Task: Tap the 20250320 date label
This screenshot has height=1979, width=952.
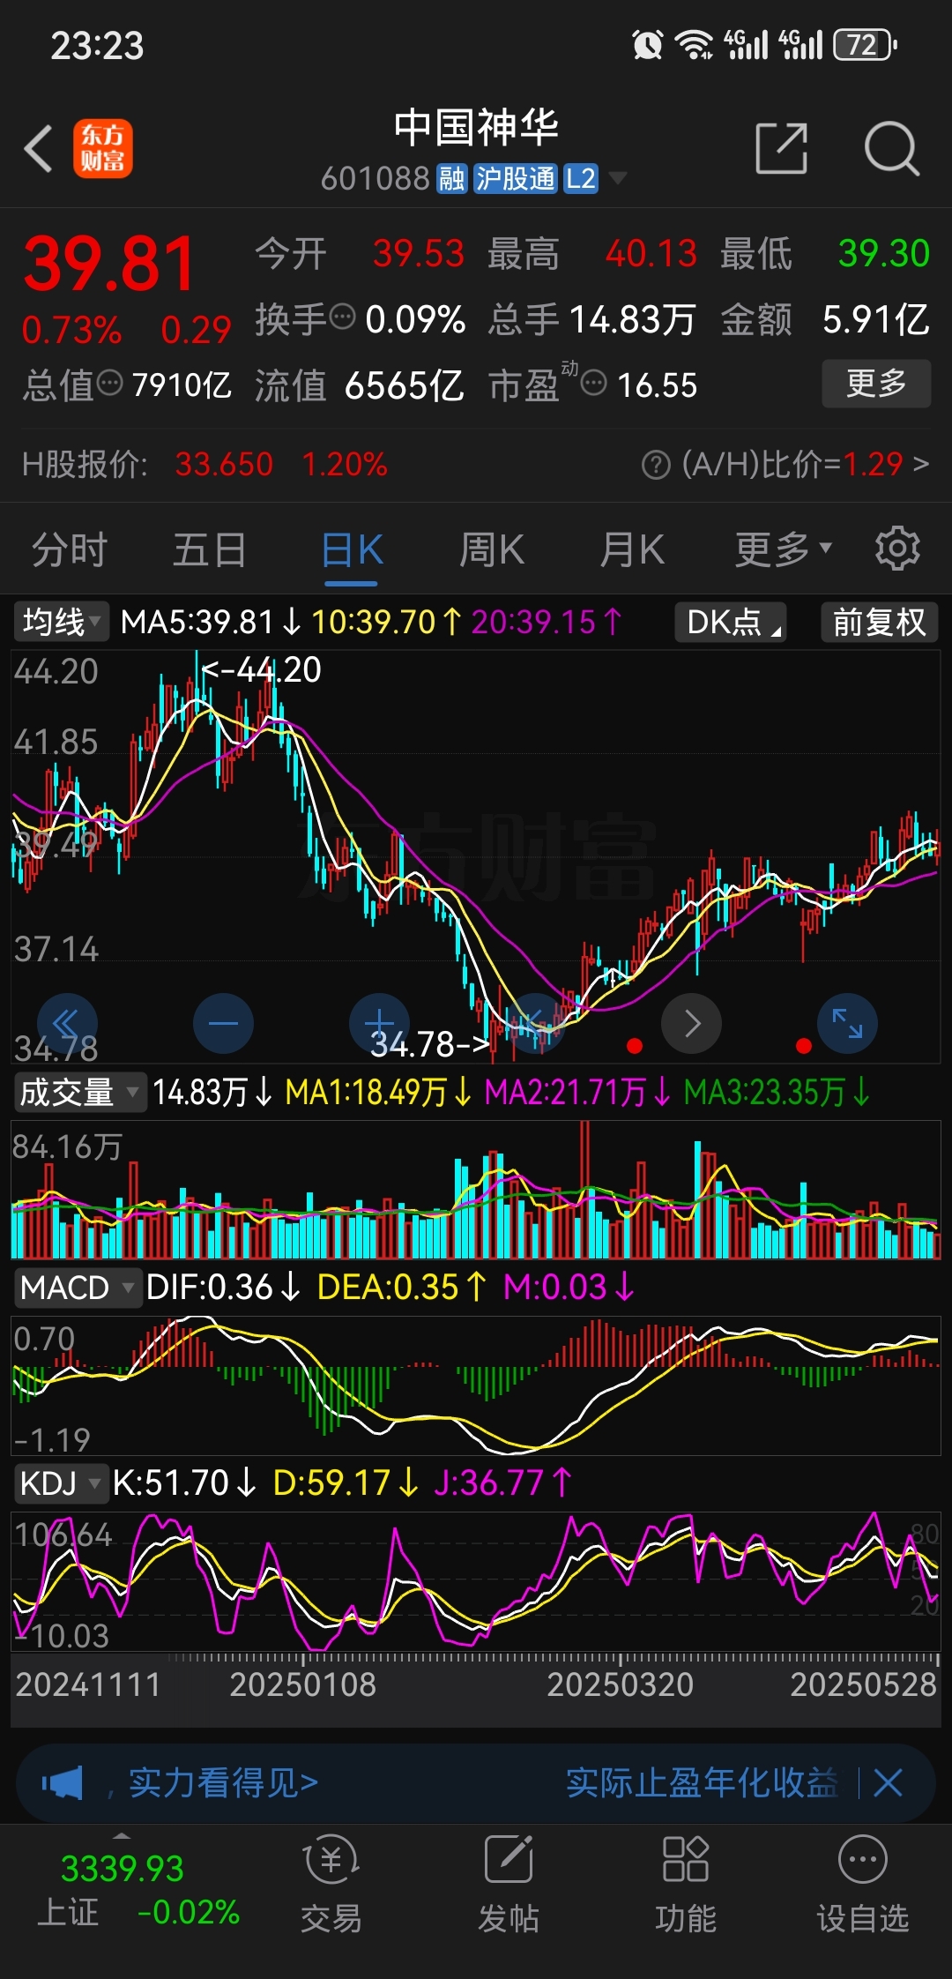Action: click(620, 1684)
